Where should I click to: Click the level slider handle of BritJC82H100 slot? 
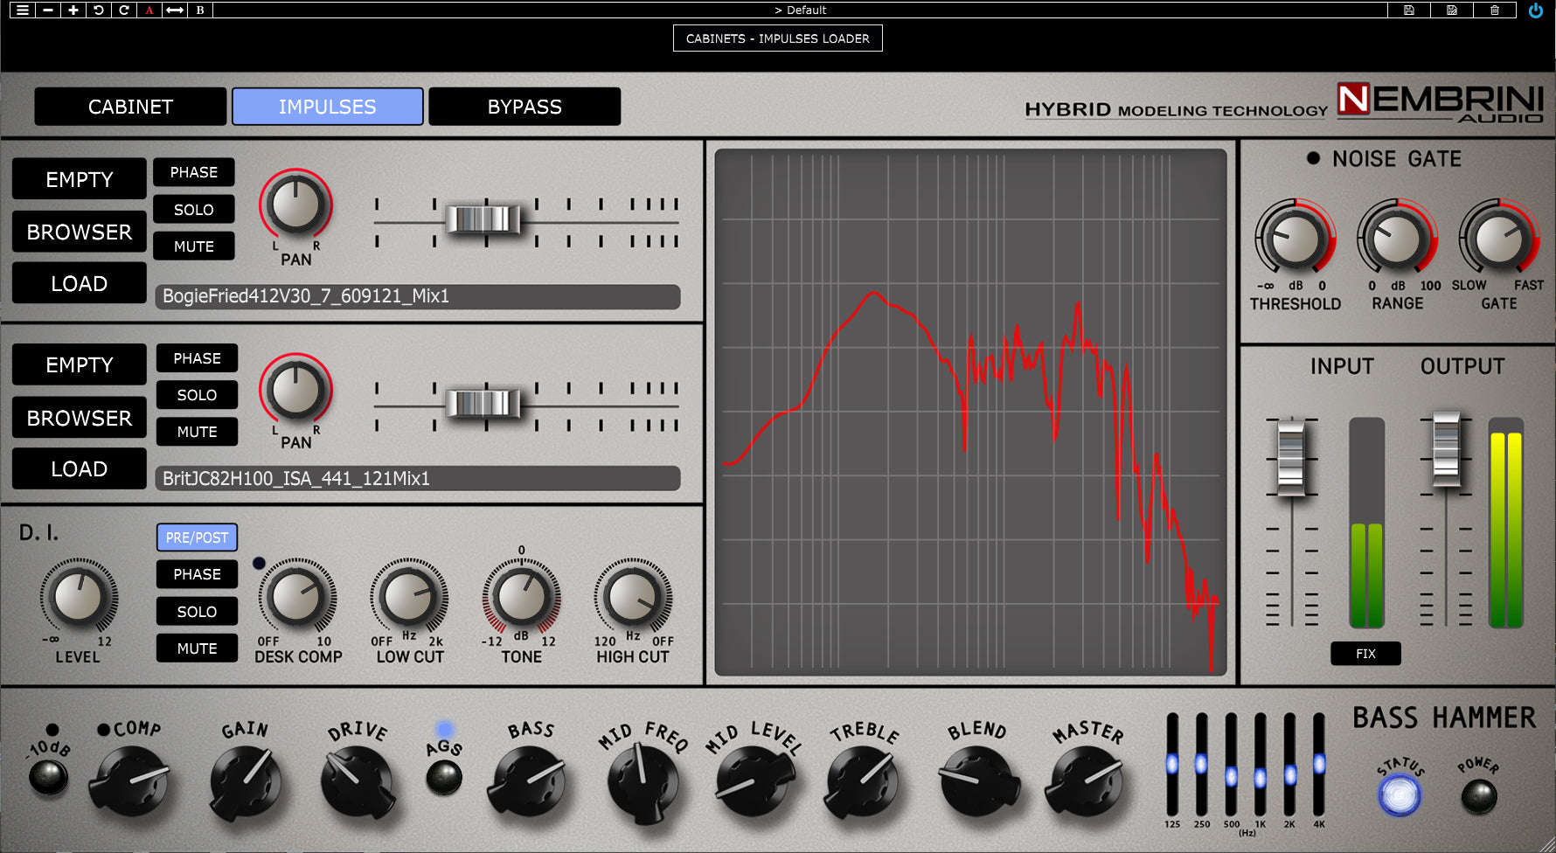483,403
